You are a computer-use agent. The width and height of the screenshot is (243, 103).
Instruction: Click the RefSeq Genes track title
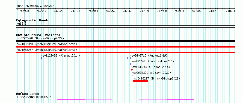[x=28, y=94]
